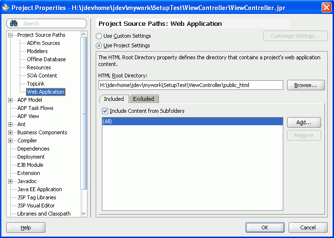Click the binoculars search icon
Screen dimensions: 334x238
pyautogui.click(x=13, y=23)
